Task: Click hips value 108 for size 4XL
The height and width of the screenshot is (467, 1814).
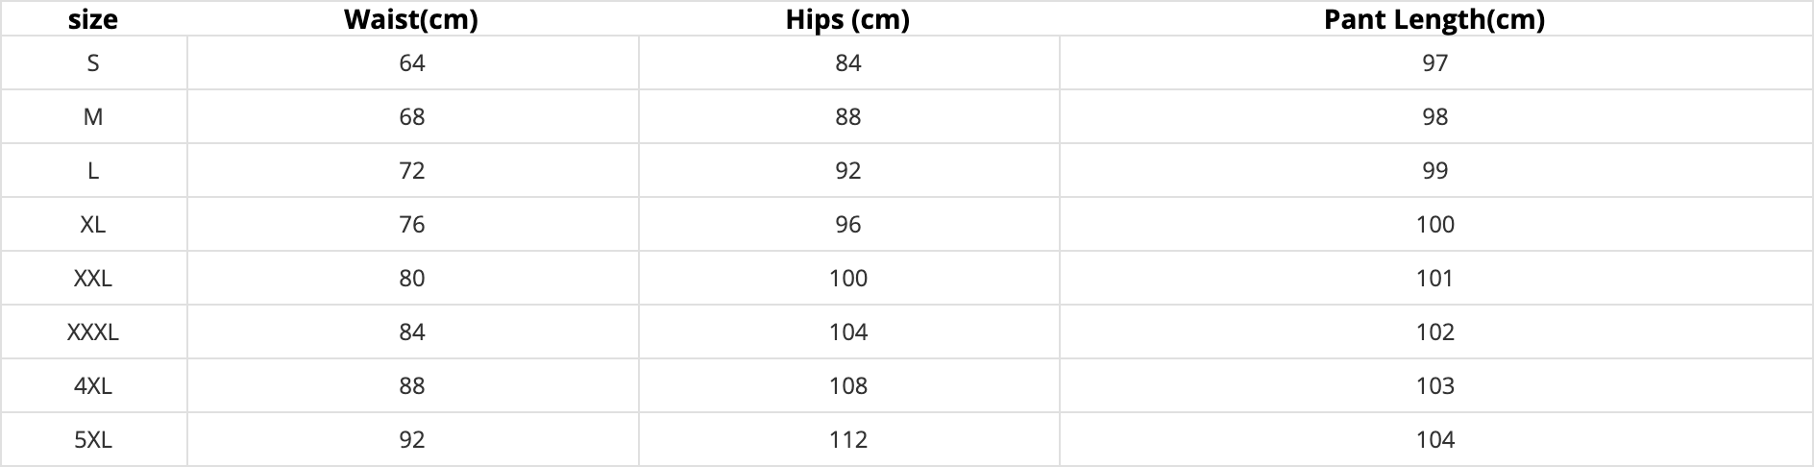Action: coord(848,386)
